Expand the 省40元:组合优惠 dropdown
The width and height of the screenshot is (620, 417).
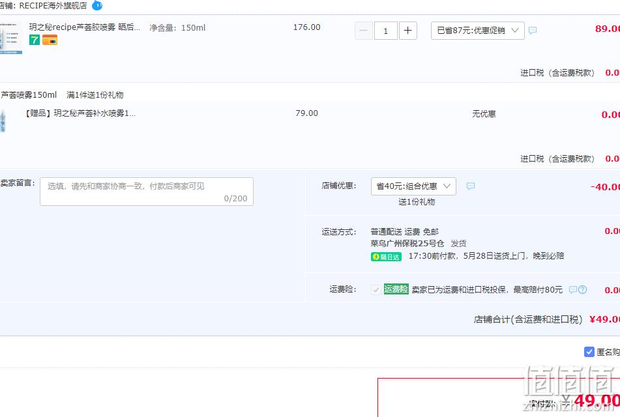(x=413, y=186)
